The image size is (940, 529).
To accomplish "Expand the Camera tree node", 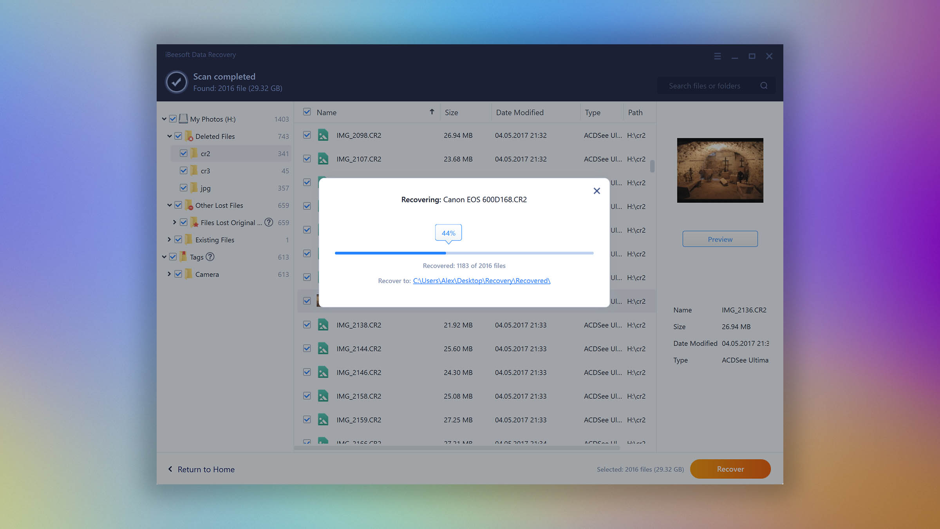I will 169,274.
